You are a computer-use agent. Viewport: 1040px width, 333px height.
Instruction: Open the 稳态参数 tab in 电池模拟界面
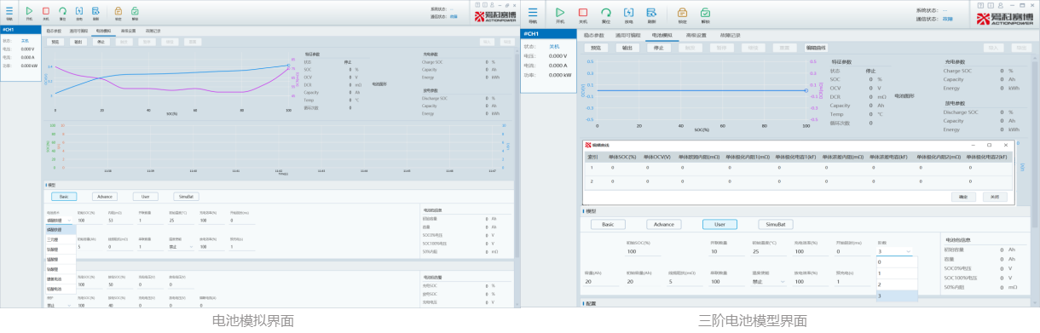(54, 31)
